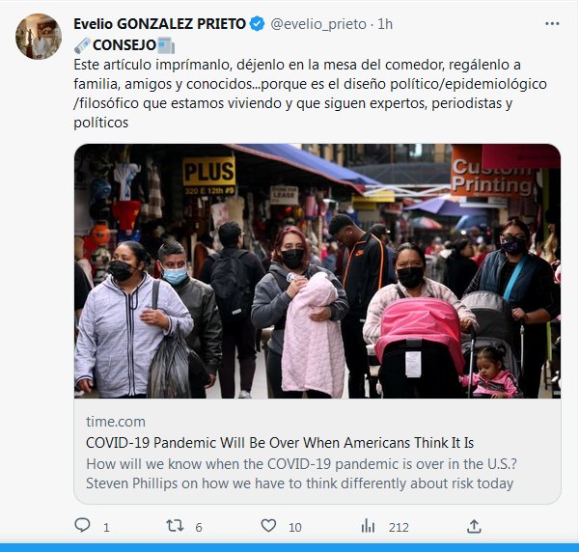Click the time.com source domain
Viewport: 579px width, 552px height.
[x=116, y=422]
